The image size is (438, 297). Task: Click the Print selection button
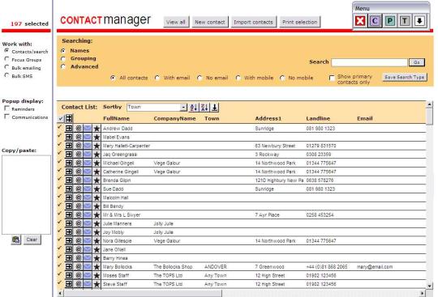point(300,22)
